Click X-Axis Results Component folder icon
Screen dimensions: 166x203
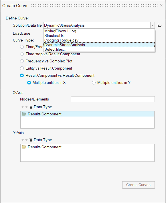click(24, 114)
